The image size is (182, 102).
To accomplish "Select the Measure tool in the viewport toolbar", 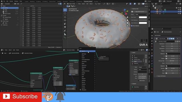I will [x=65, y=34].
